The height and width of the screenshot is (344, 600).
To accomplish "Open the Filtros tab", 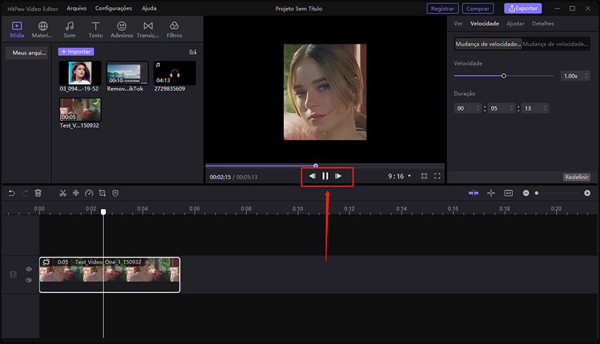I will point(175,29).
